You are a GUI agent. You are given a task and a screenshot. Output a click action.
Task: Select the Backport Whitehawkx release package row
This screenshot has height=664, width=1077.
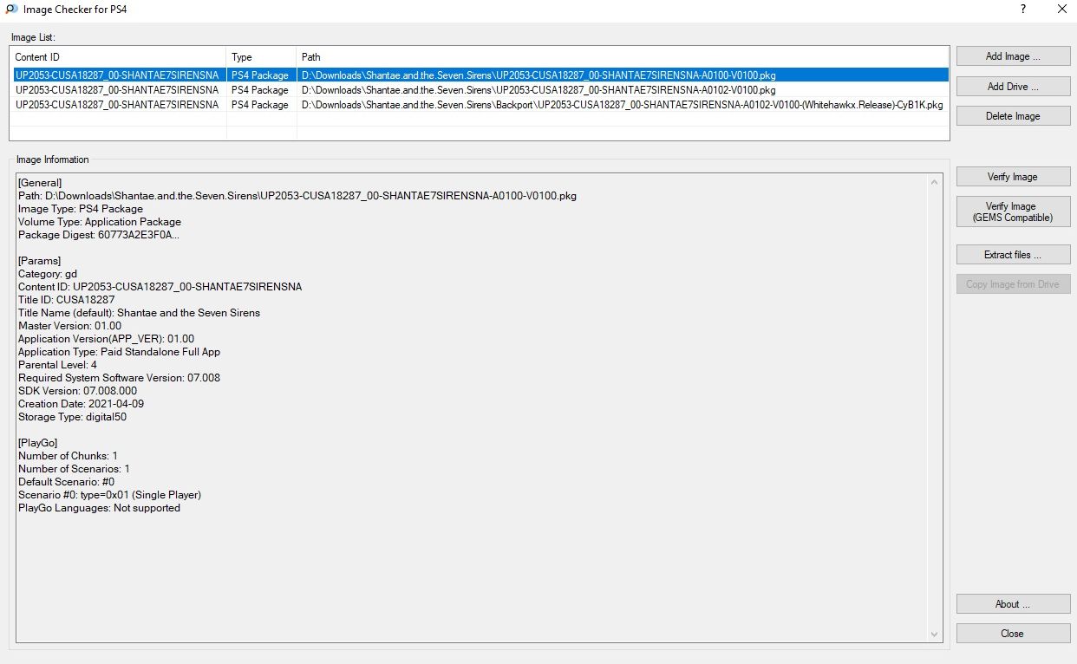[x=621, y=105]
